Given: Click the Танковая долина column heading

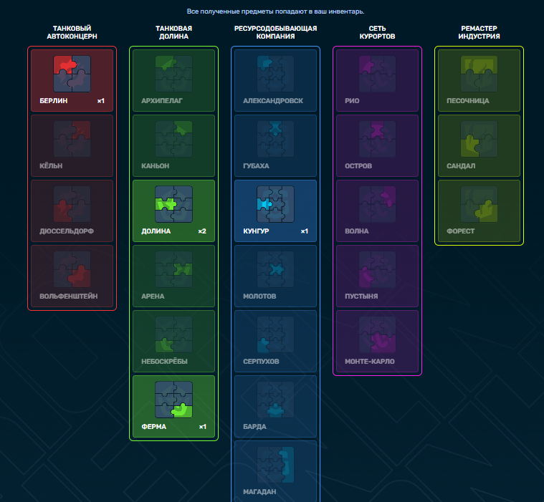Looking at the screenshot, I should (x=173, y=32).
